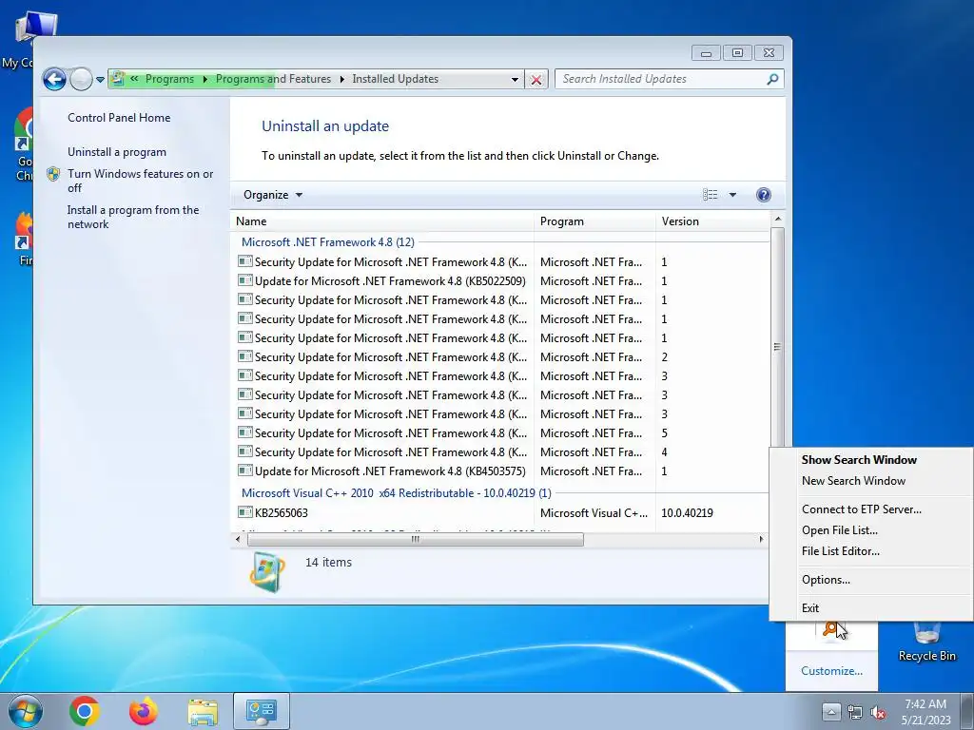Open the view options dropdown arrow
The height and width of the screenshot is (730, 974).
[x=732, y=195]
